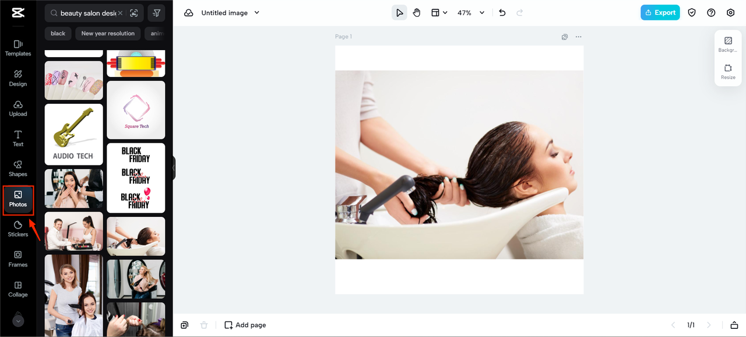Screen dimensions: 746x337
Task: Open the Upload panel
Action: click(x=18, y=108)
